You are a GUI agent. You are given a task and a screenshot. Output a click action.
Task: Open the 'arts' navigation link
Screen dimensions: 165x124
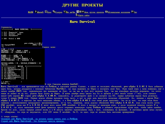(x=71, y=12)
